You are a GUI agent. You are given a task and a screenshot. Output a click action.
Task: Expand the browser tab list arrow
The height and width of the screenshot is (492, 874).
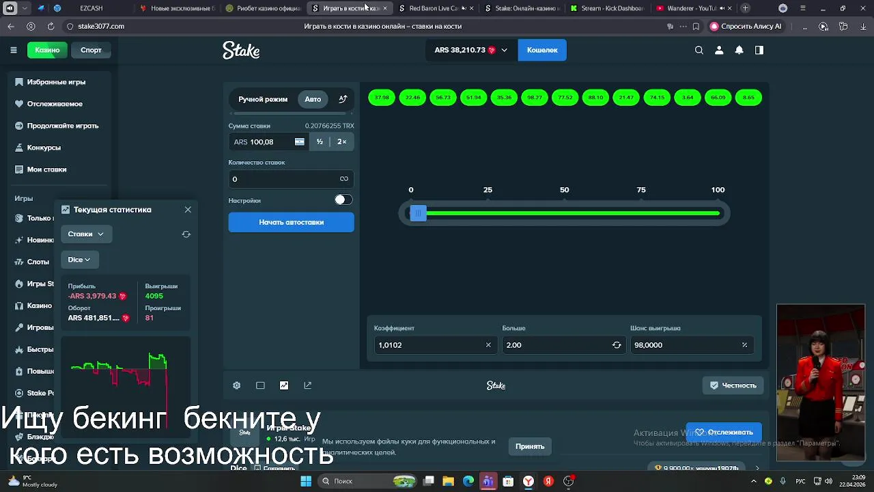(x=25, y=8)
